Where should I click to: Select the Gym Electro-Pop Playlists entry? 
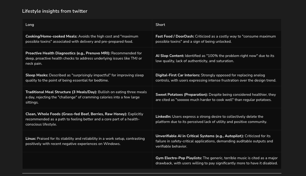[x=179, y=158]
